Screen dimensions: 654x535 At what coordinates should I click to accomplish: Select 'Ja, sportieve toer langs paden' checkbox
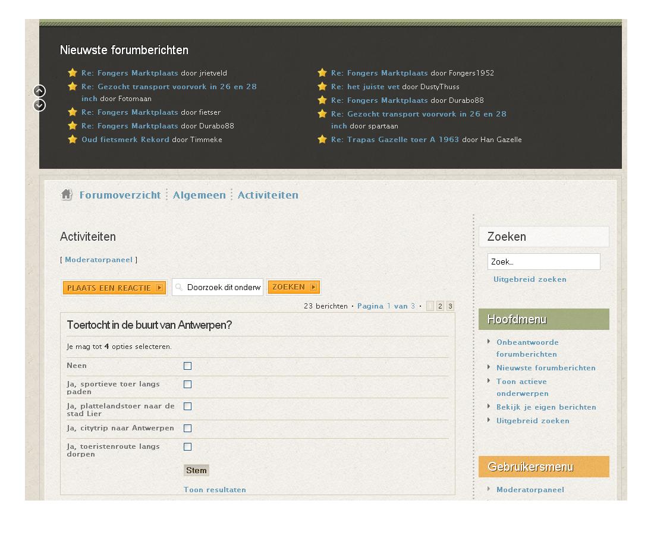click(x=187, y=385)
